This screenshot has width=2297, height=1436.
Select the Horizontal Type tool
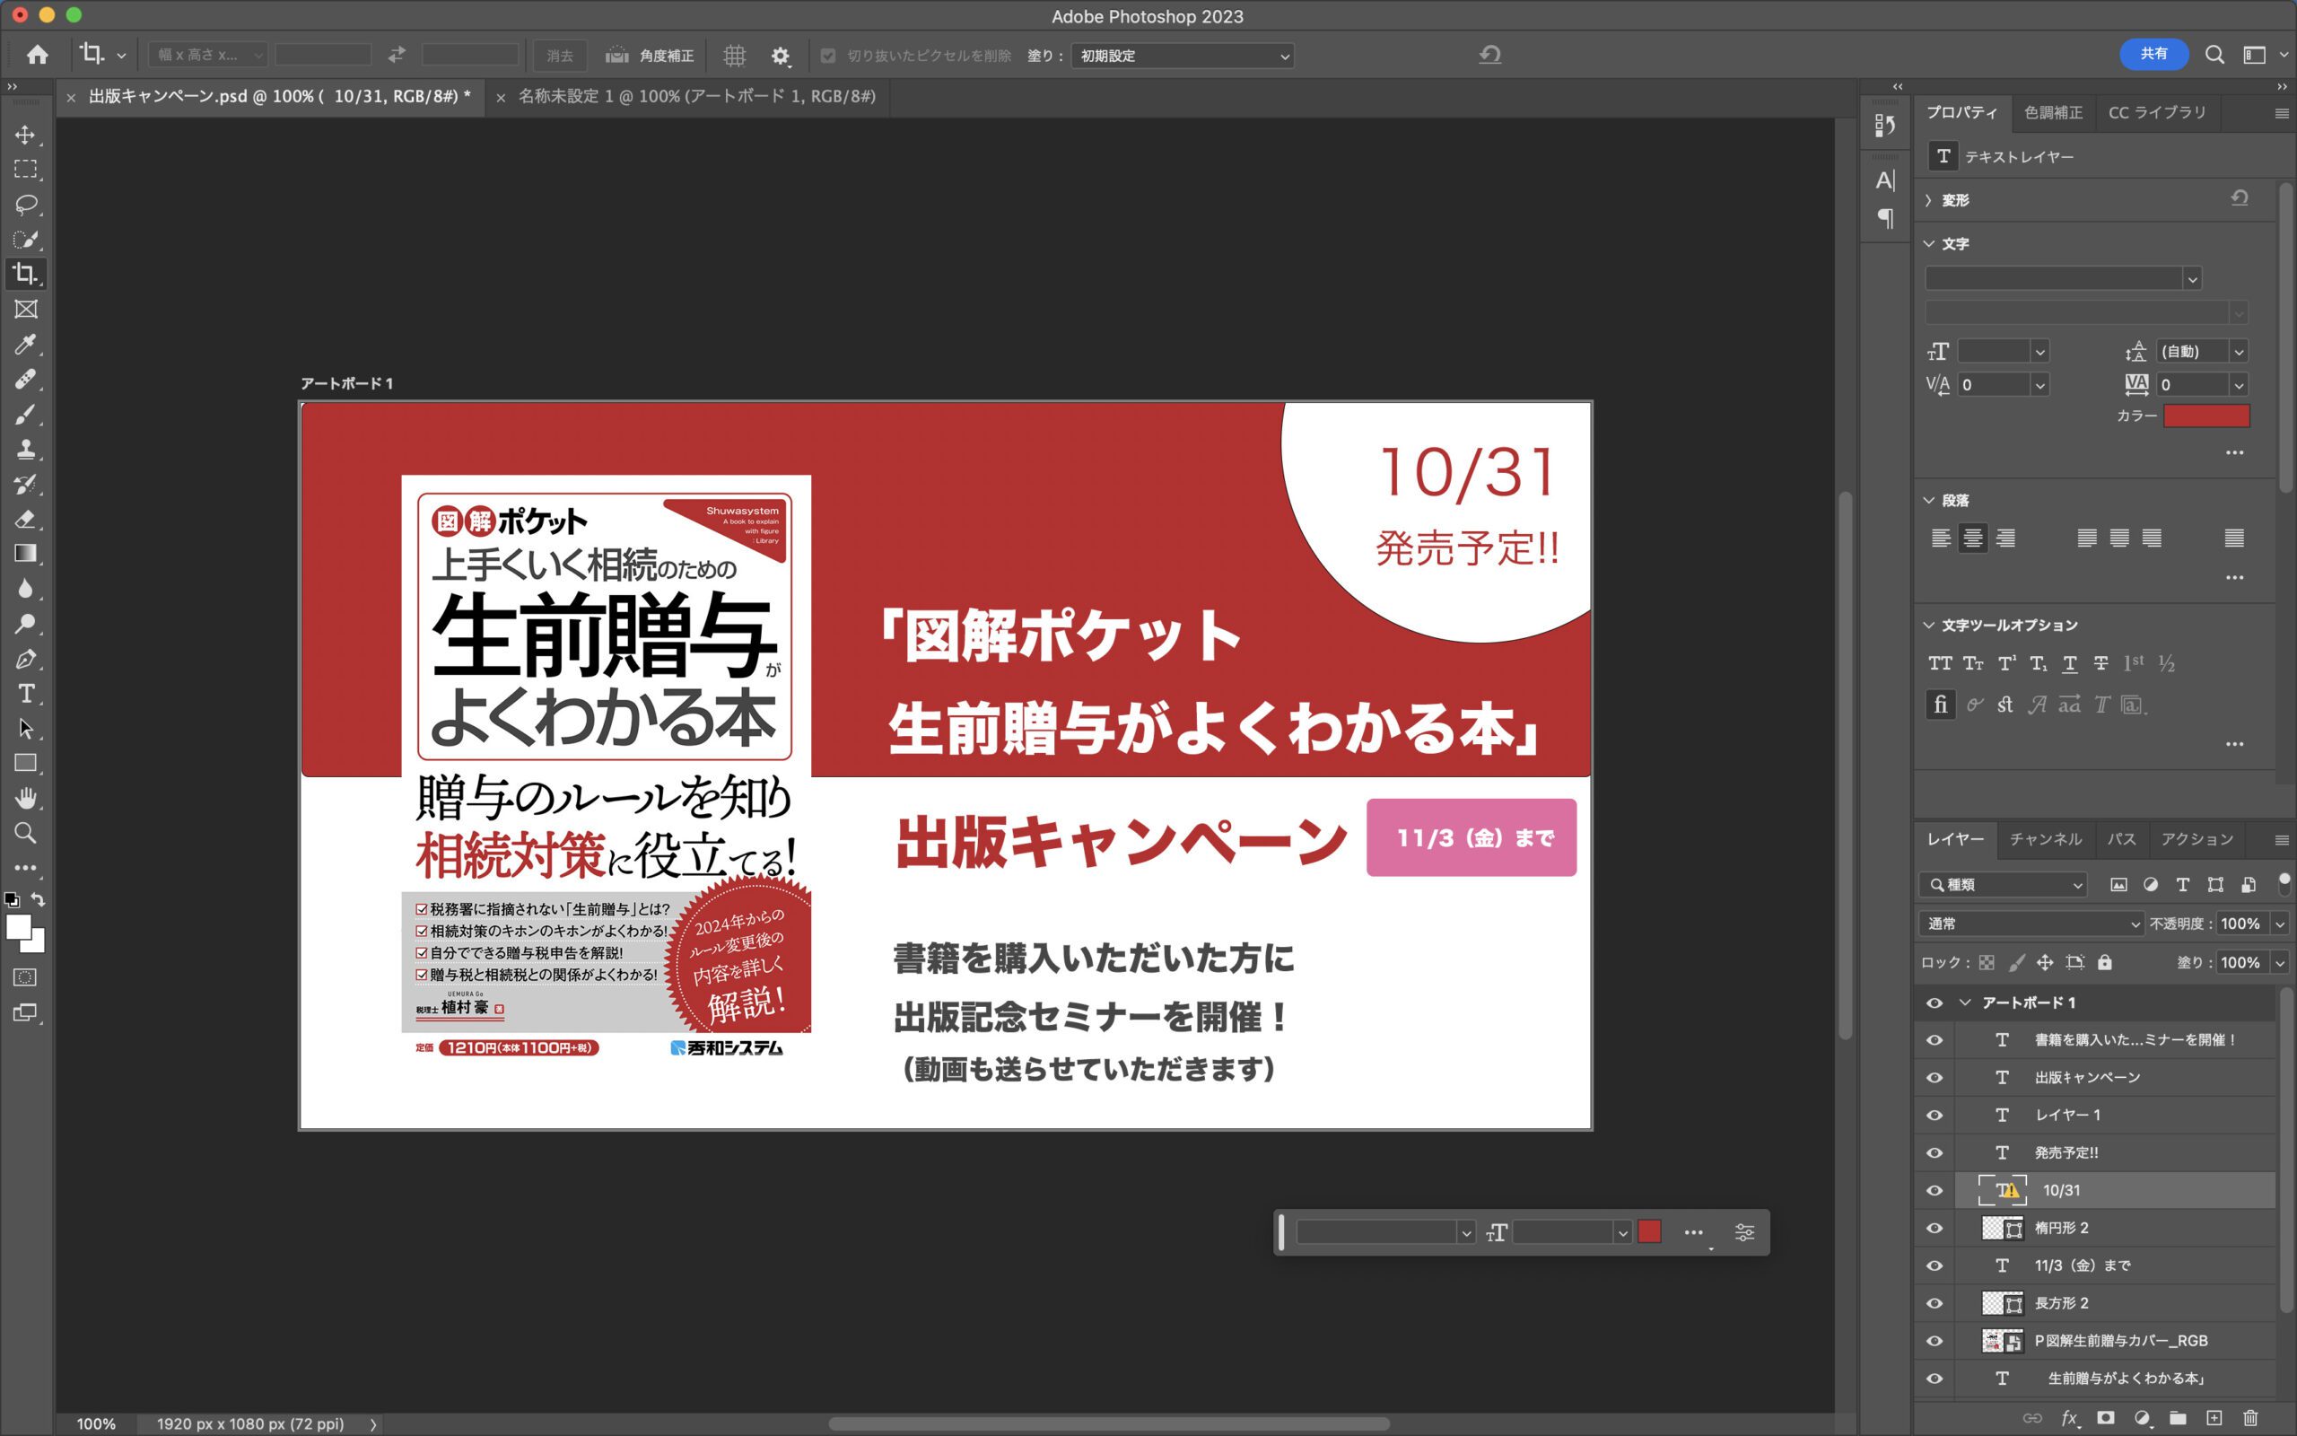pos(26,695)
